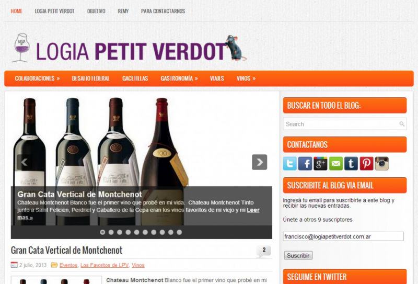Open the Objetivo page
418x284 pixels.
pyautogui.click(x=96, y=11)
